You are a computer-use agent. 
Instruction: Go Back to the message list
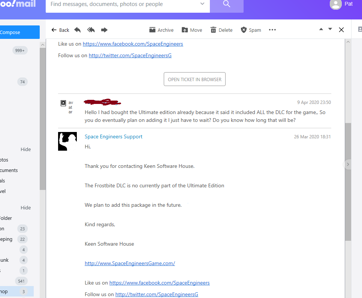tap(60, 30)
